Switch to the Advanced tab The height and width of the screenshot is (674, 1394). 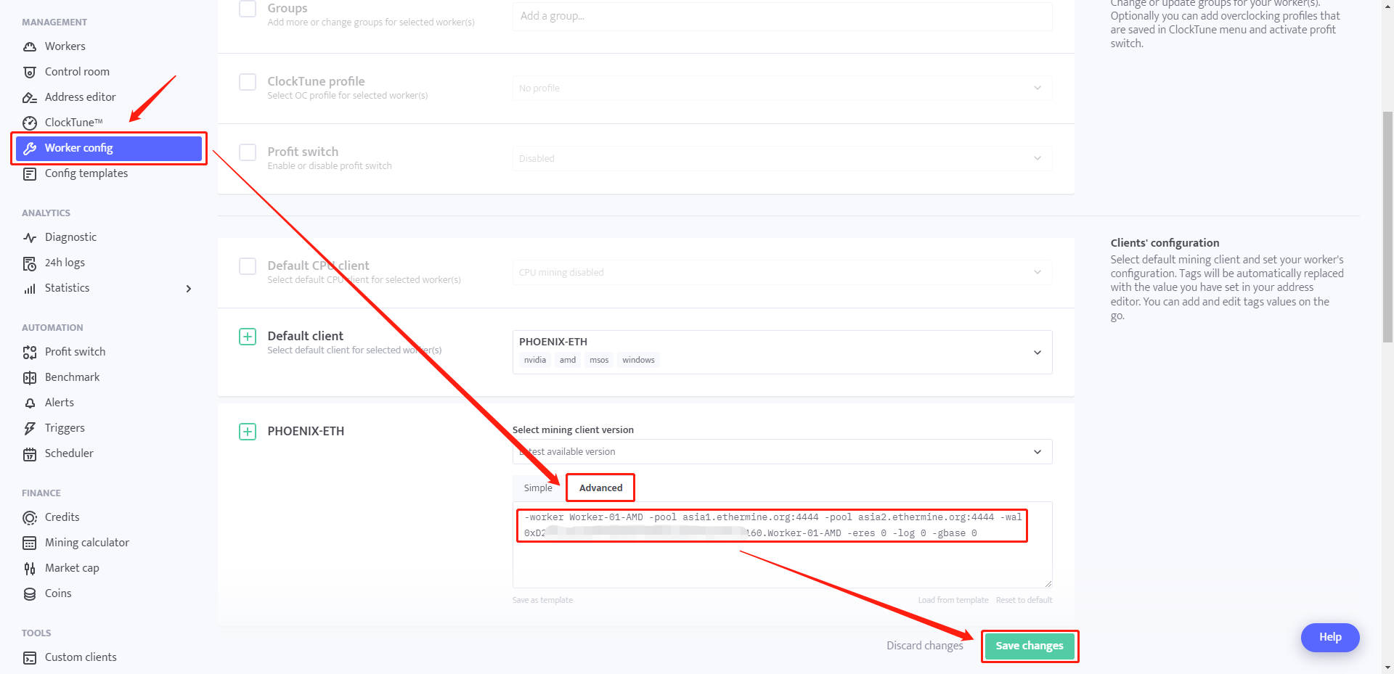(x=600, y=488)
